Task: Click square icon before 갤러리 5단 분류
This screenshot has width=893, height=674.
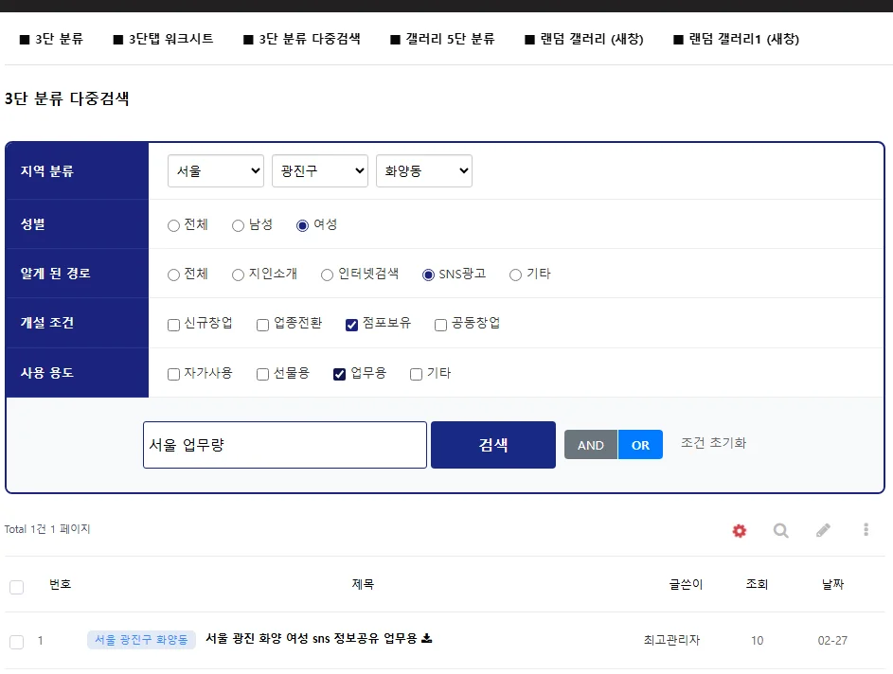Action: [x=395, y=39]
